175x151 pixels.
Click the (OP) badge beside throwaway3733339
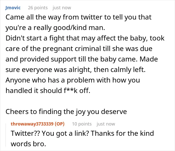(x=59, y=124)
